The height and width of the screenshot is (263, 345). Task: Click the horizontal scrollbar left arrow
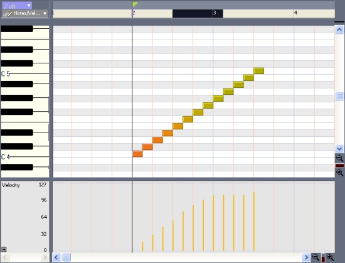point(56,257)
